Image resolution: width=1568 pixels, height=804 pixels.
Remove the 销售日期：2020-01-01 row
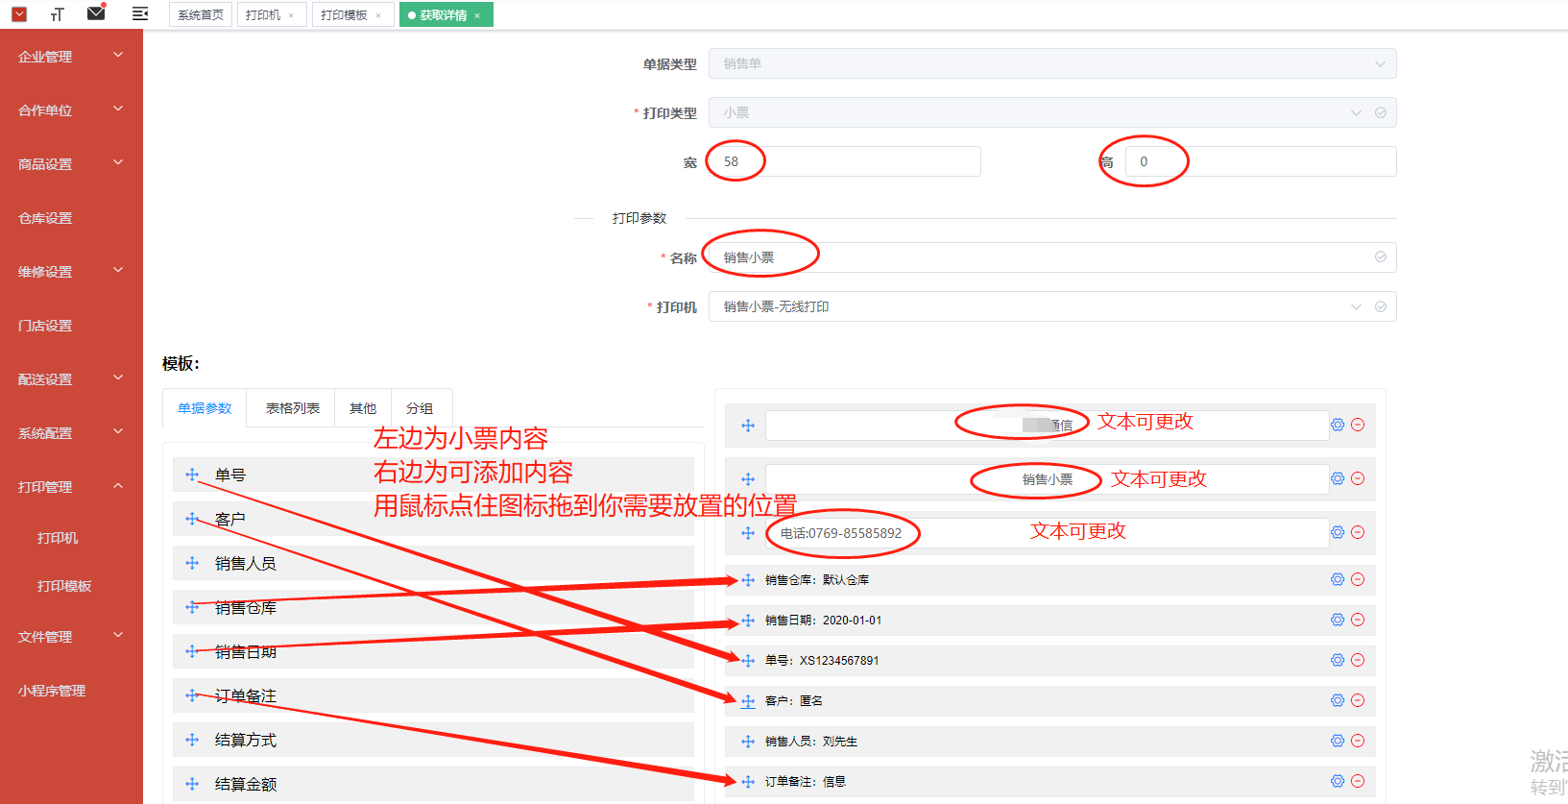1358,620
